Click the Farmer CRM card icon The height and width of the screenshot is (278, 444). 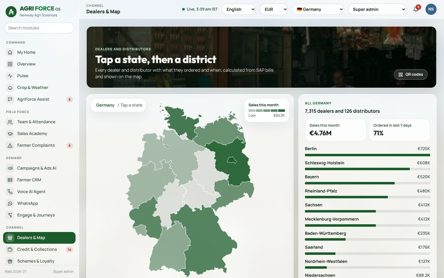click(x=10, y=180)
